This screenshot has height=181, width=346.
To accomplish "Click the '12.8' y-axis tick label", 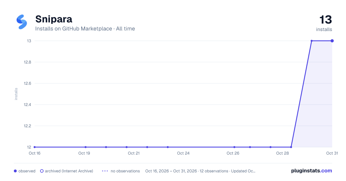I will pos(27,62).
